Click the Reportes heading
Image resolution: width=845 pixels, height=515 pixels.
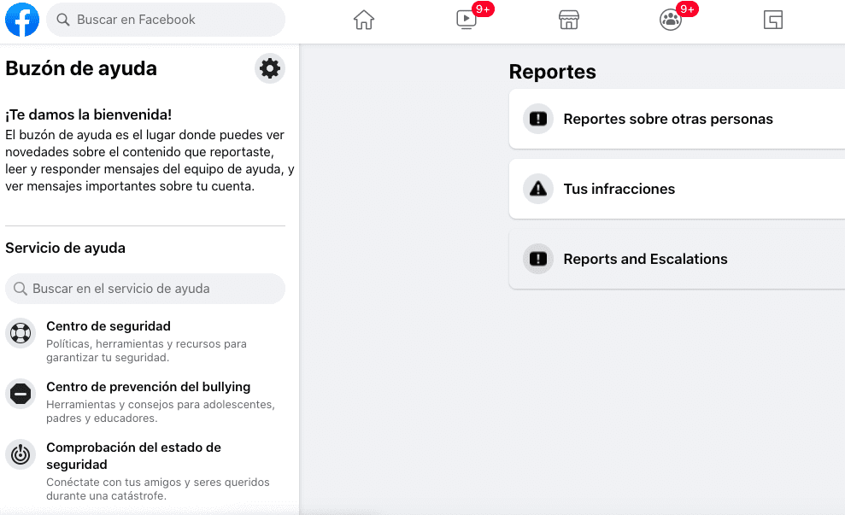pos(553,72)
